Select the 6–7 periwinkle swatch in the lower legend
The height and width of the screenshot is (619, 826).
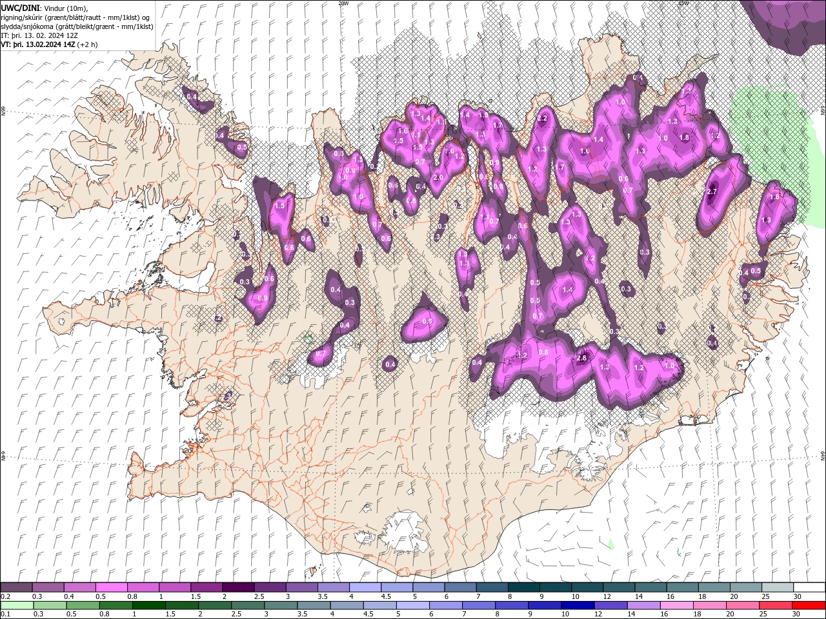(x=446, y=605)
